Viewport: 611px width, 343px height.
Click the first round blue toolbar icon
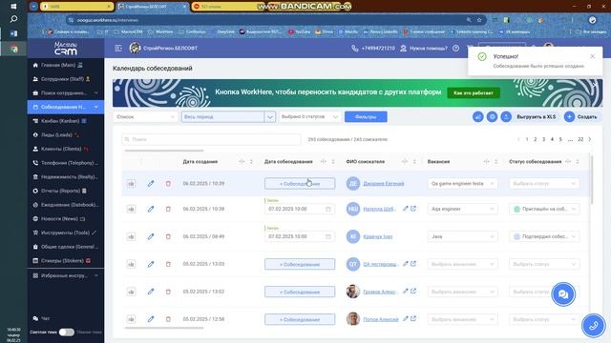point(477,116)
